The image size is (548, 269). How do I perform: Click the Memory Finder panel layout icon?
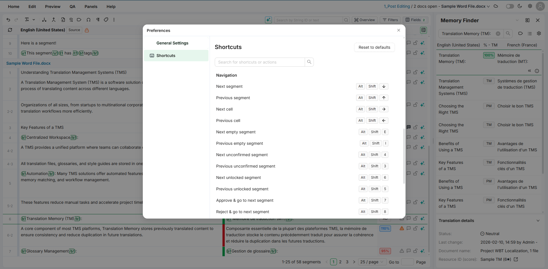pos(527,20)
